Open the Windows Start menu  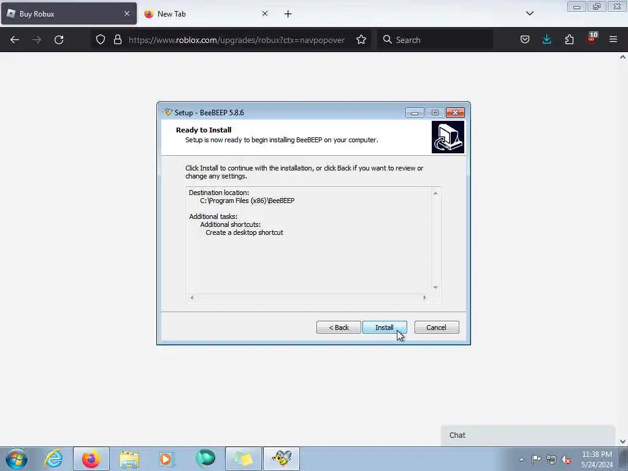click(x=17, y=459)
